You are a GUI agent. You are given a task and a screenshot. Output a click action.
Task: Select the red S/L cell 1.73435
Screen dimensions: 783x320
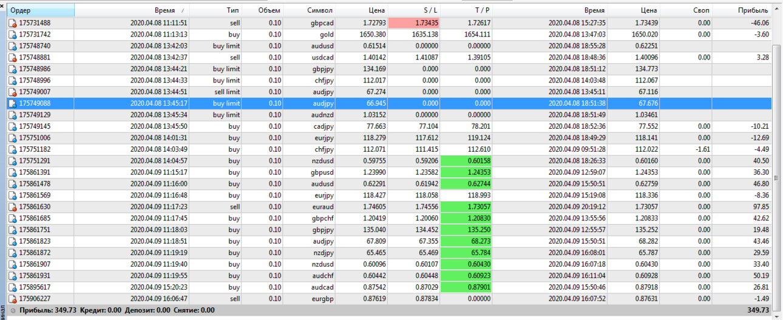pos(415,23)
